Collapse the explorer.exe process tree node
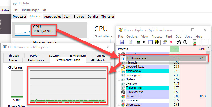This screenshot has width=212, height=107. pyautogui.click(x=119, y=71)
